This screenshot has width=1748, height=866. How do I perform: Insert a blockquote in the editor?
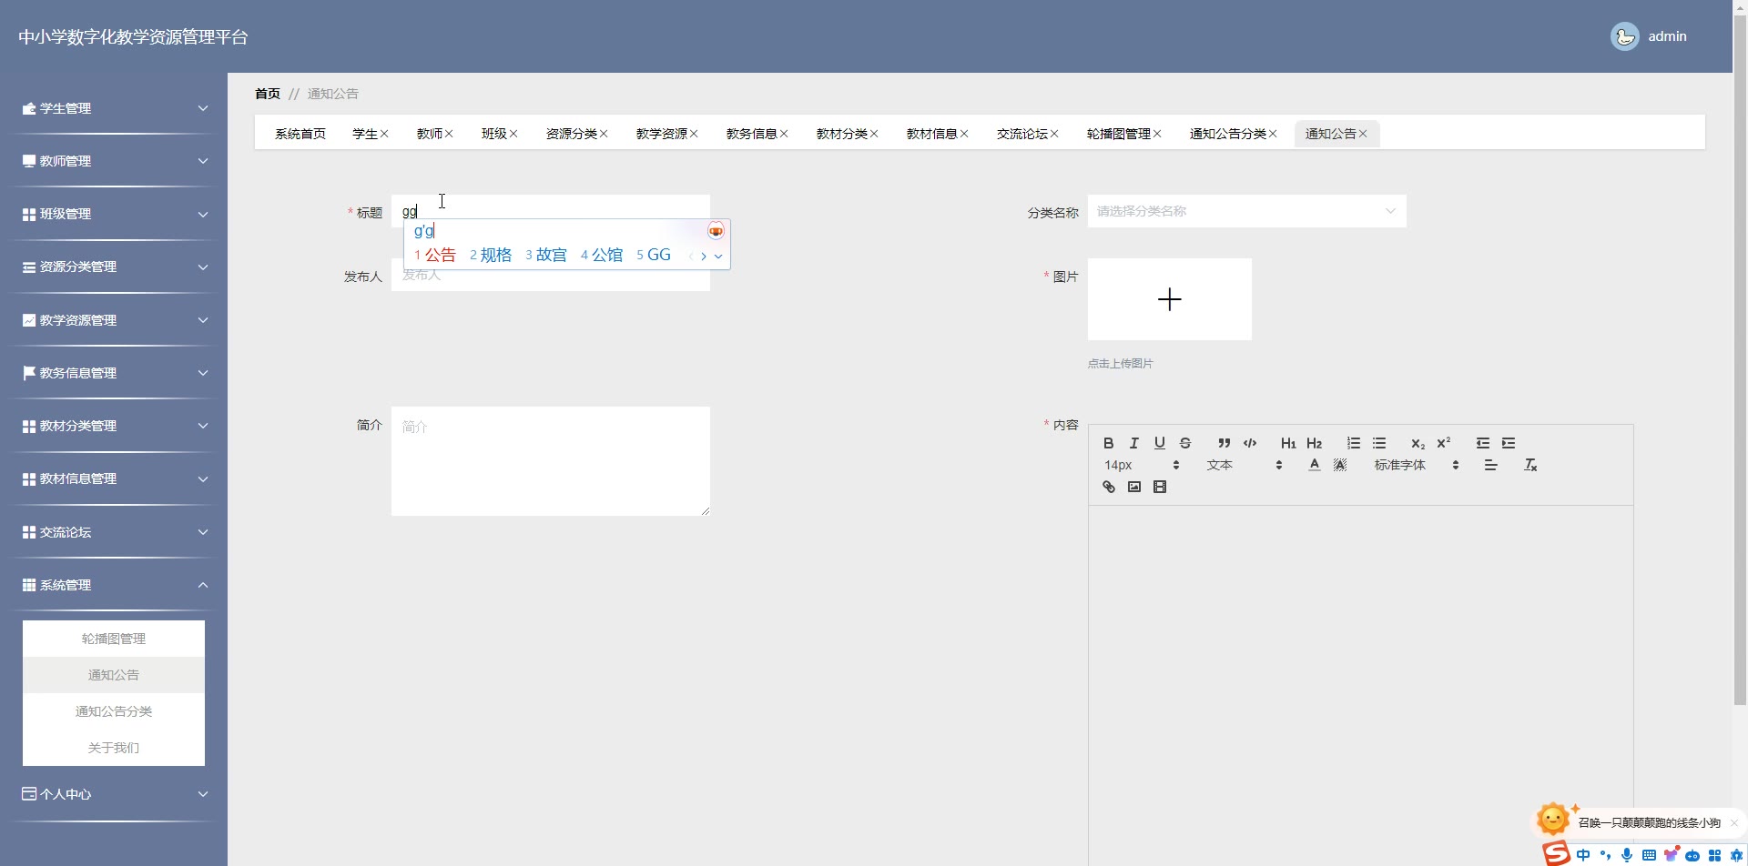[x=1225, y=443]
